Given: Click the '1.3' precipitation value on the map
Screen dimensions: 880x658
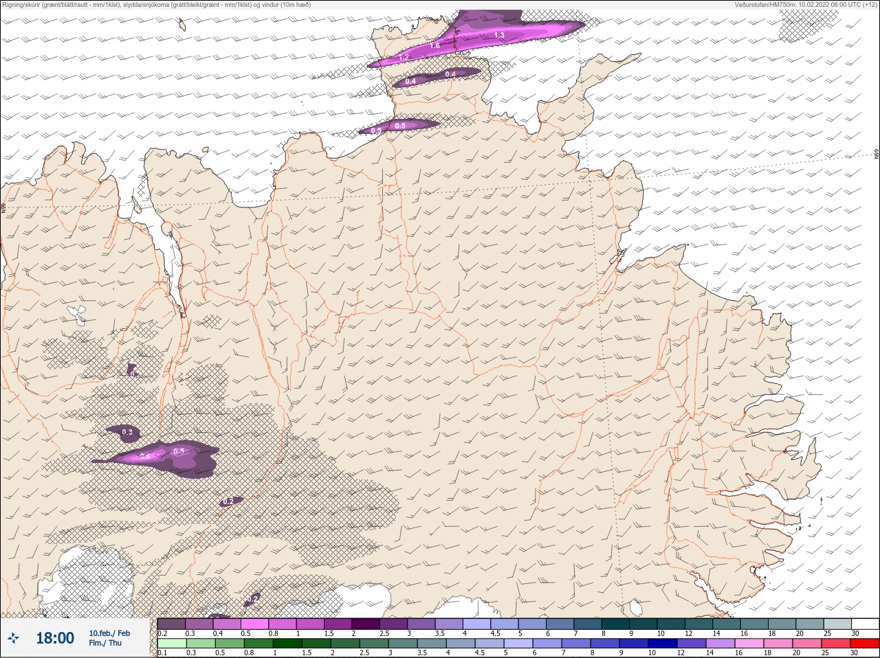Looking at the screenshot, I should [x=499, y=35].
